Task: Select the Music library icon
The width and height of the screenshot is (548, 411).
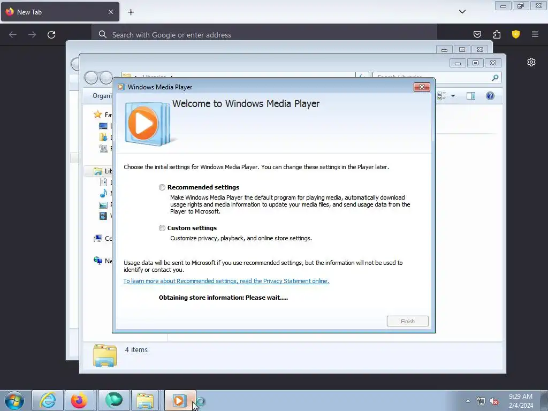Action: [103, 193]
